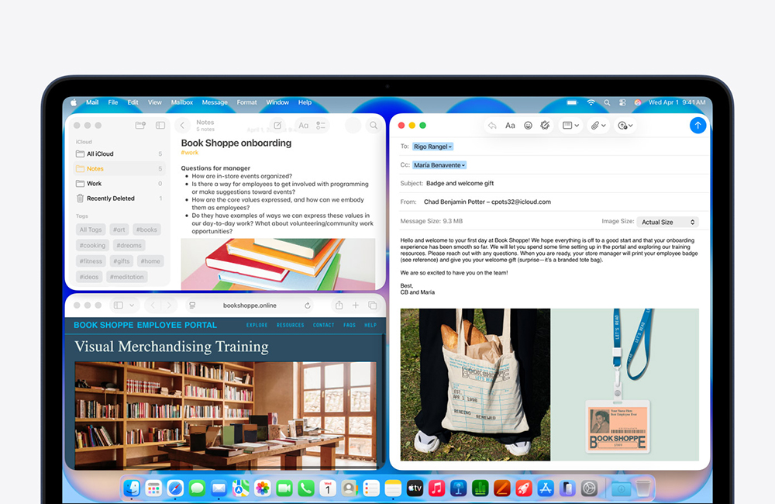Click the emoji picker icon in Mail toolbar
The image size is (775, 504).
[528, 126]
